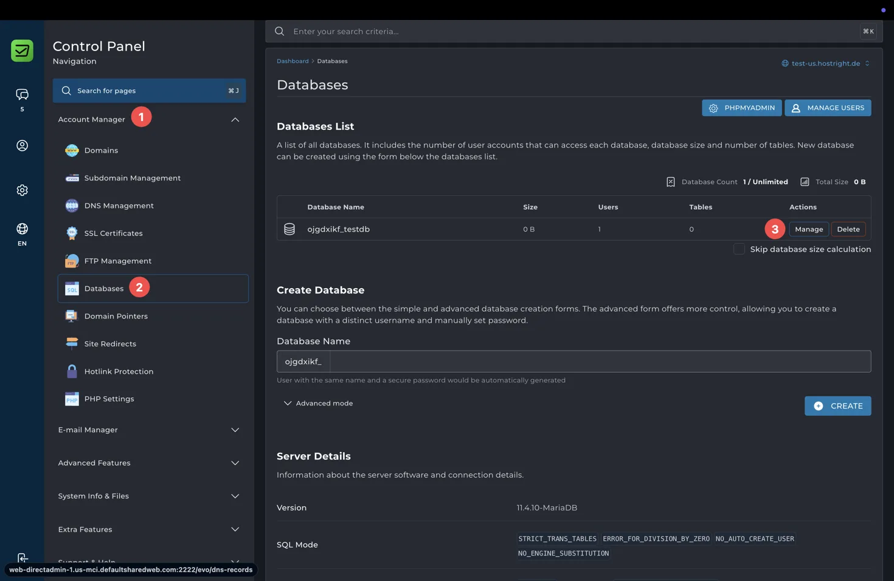The width and height of the screenshot is (894, 581).
Task: Open the settings gear icon in left rail
Action: (22, 190)
